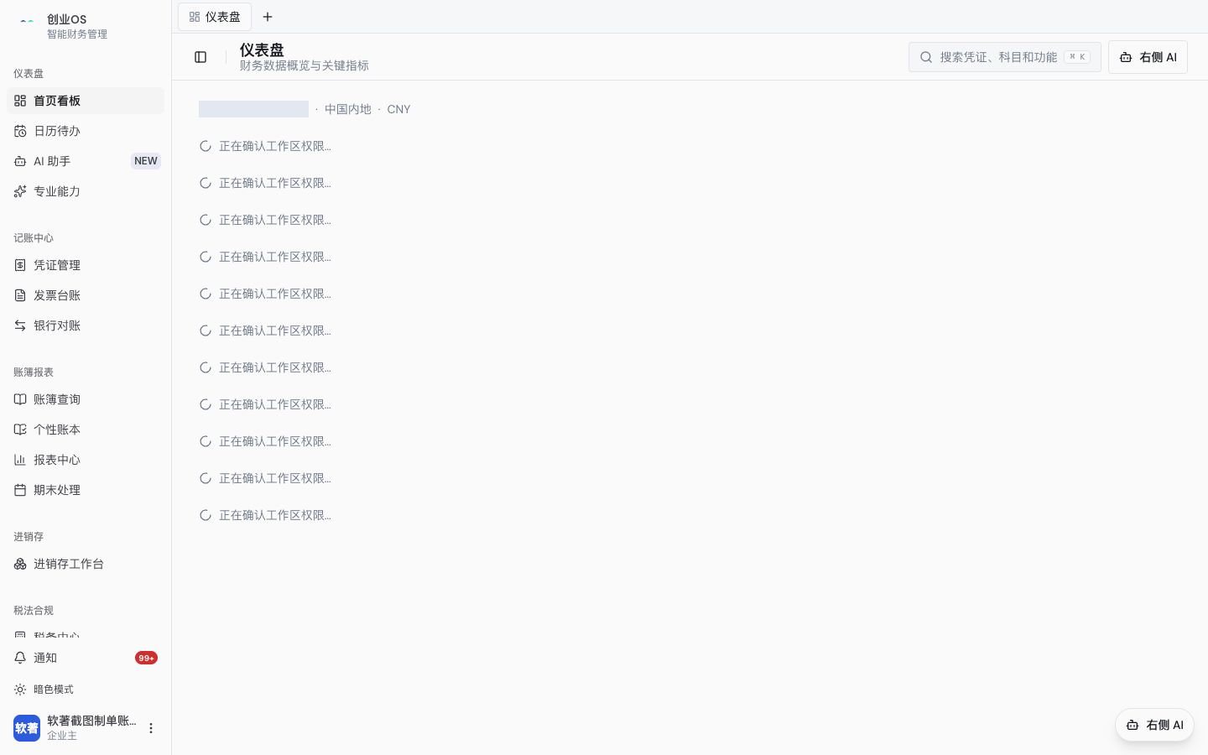Open the 日历待办 calendar page
The height and width of the screenshot is (755, 1208).
[x=86, y=131]
